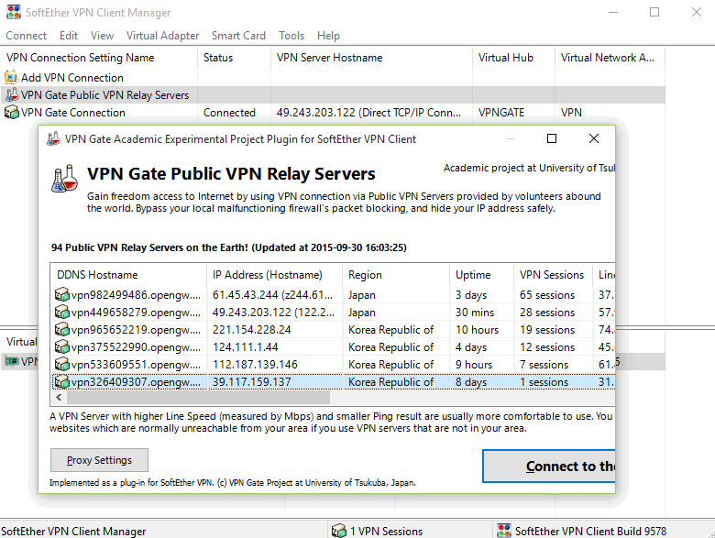Viewport: 715px width, 538px height.
Task: Select row vpn449658279.opengw hostname
Action: click(x=136, y=313)
